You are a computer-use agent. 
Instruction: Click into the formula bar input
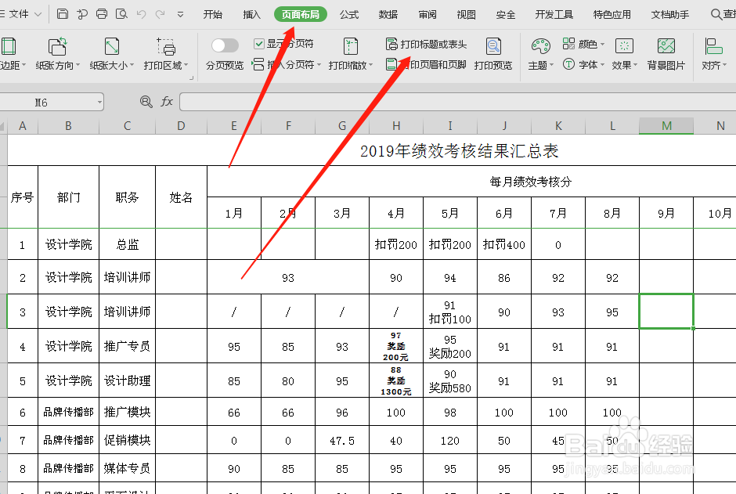coord(458,102)
